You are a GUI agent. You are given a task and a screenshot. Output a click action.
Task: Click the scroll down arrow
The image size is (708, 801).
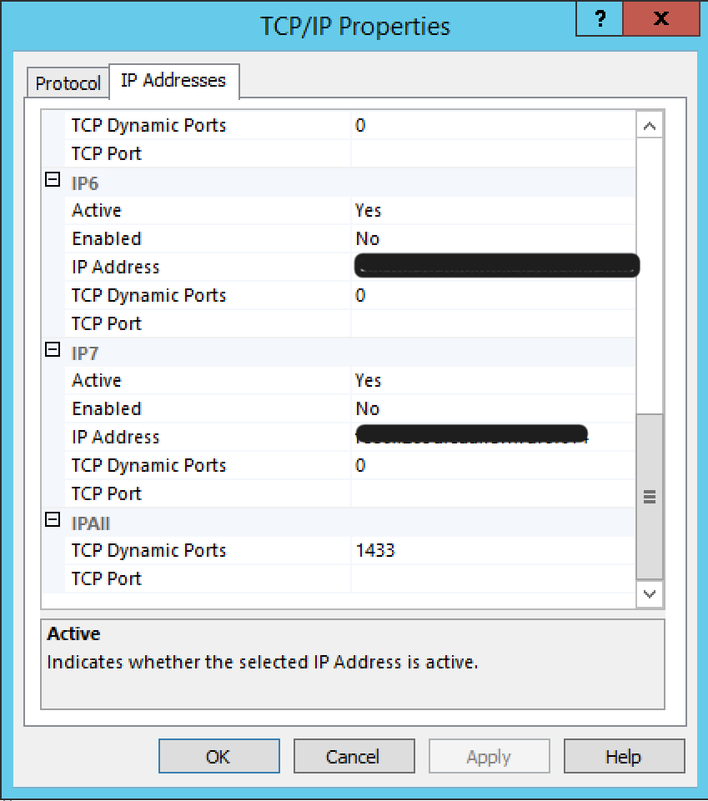tap(650, 594)
